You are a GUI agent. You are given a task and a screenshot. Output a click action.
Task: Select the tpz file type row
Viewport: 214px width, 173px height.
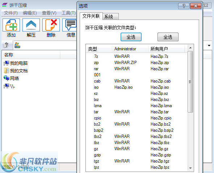pyautogui.click(x=137, y=167)
